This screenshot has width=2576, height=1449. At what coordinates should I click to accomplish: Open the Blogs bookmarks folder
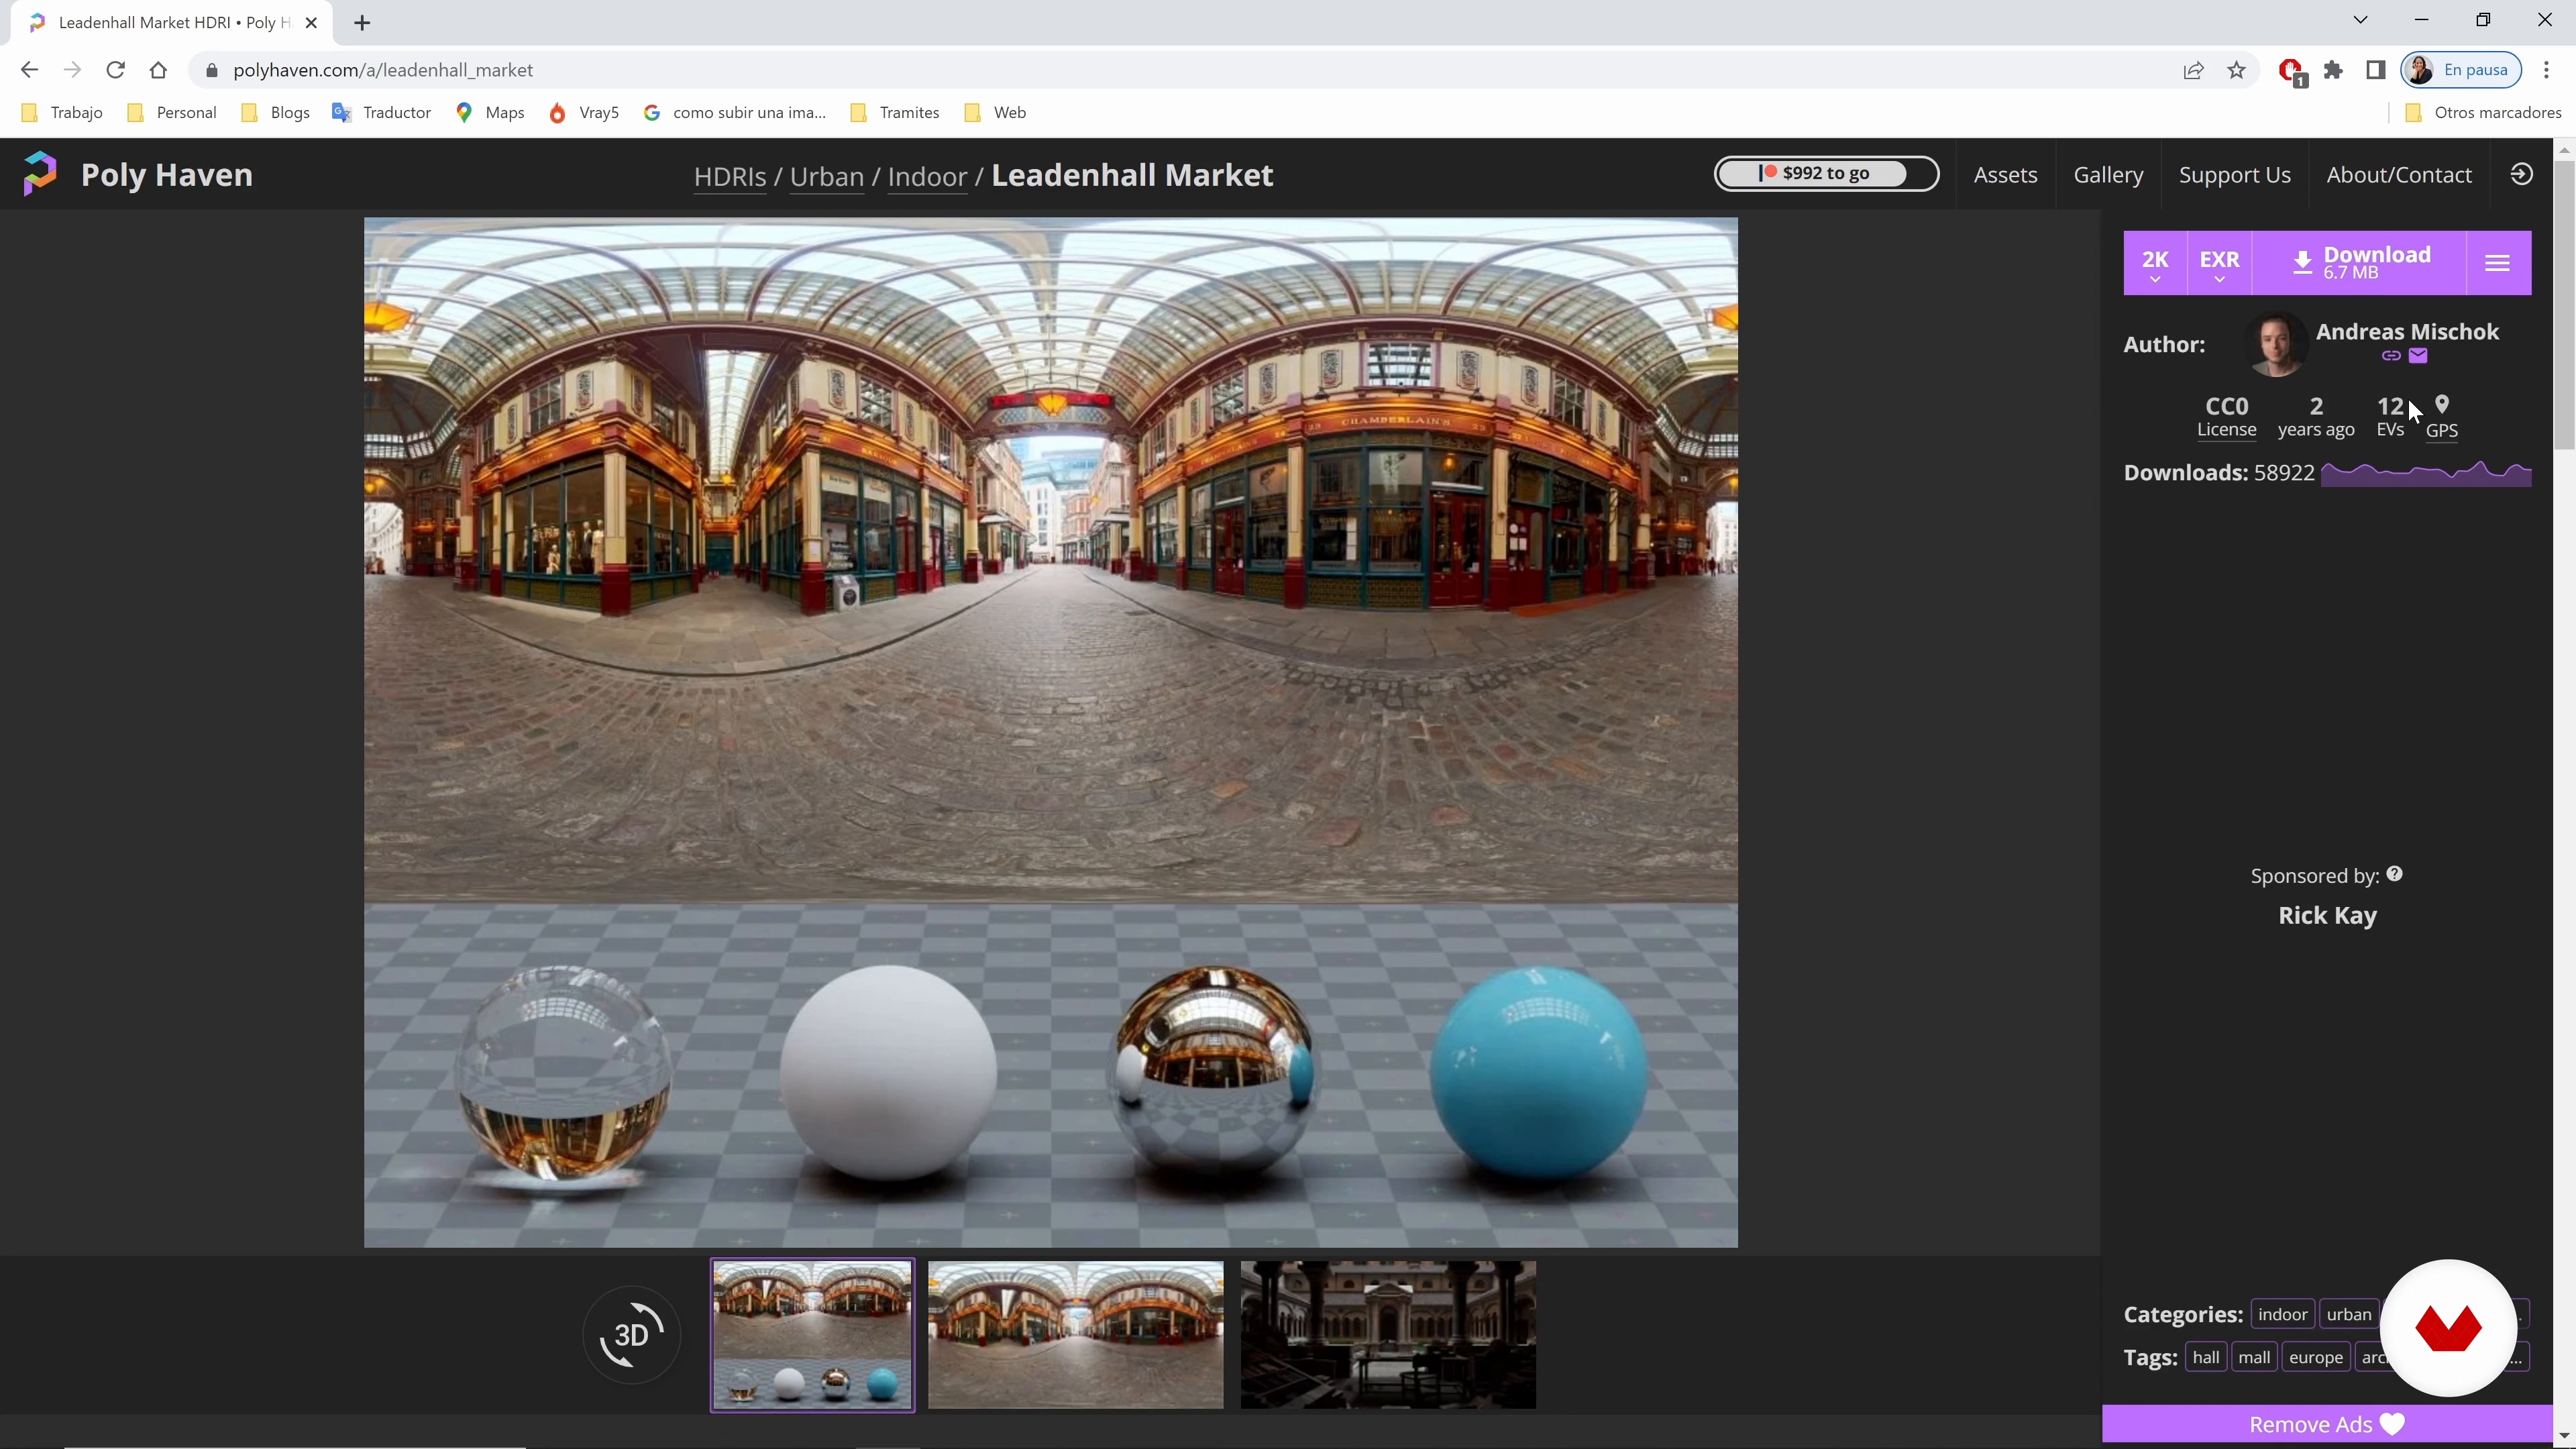pyautogui.click(x=275, y=112)
